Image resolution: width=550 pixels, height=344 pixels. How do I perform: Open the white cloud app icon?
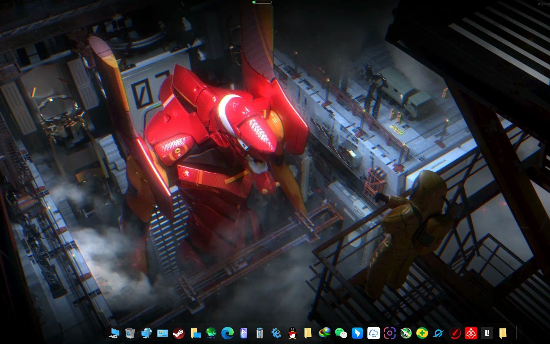[x=373, y=333]
